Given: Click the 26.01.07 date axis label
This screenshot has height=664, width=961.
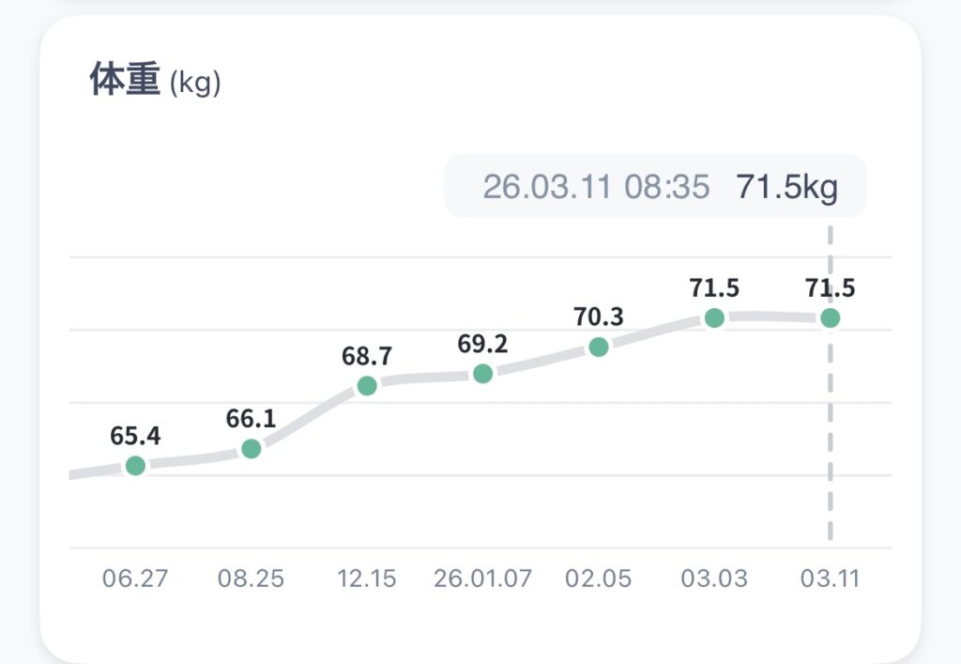Looking at the screenshot, I should tap(482, 578).
